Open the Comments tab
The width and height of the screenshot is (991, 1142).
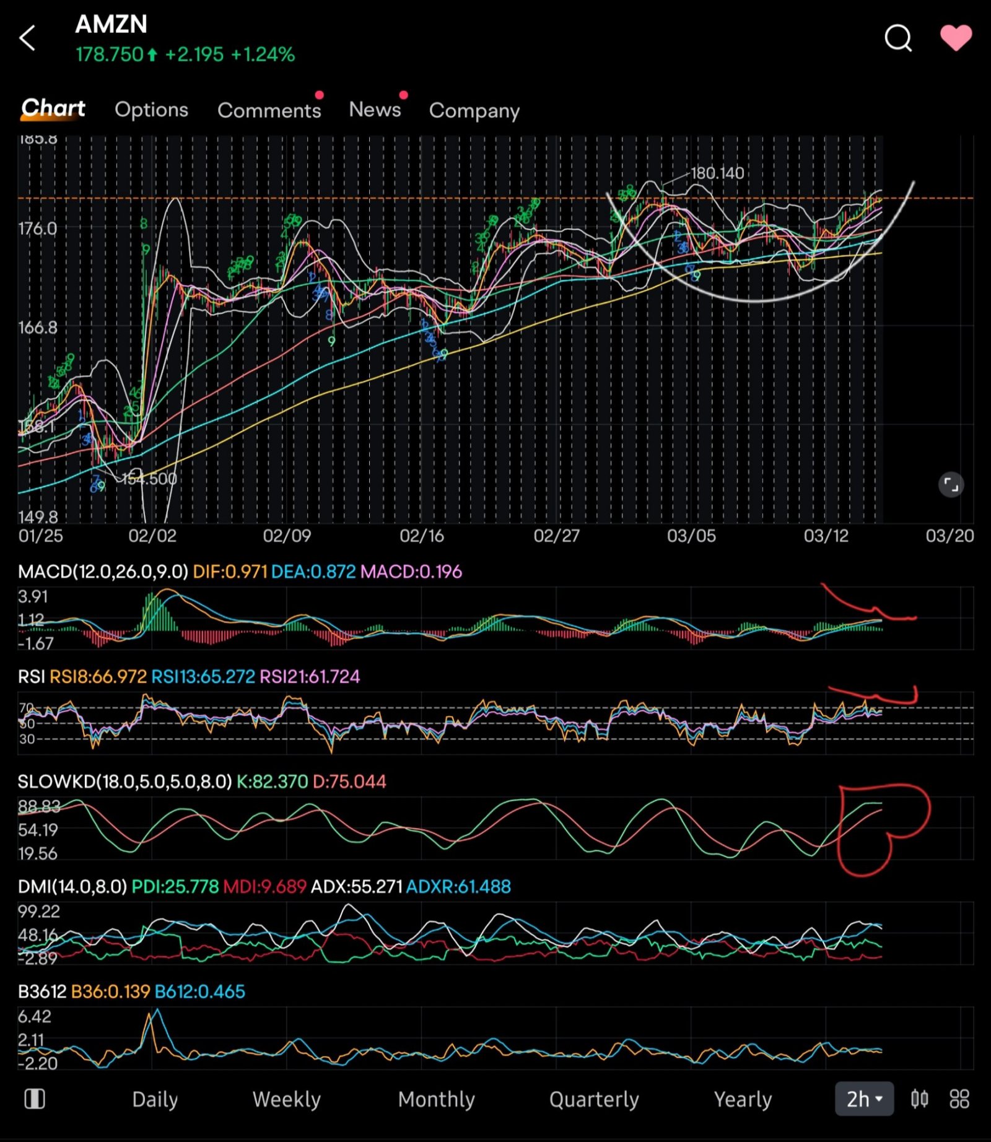click(269, 110)
